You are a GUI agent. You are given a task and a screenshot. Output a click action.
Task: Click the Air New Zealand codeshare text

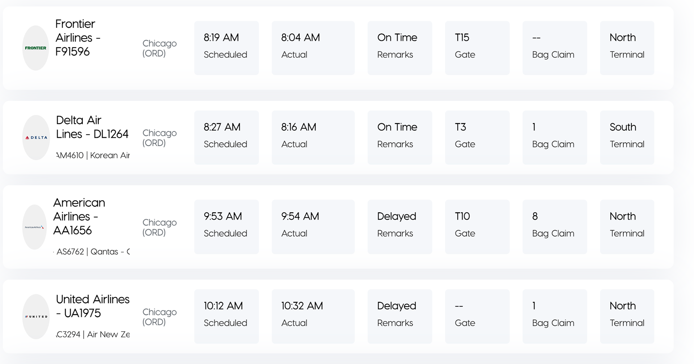(x=93, y=334)
